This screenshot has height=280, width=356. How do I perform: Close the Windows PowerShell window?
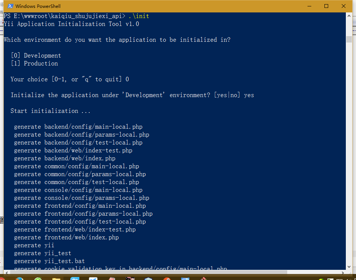[x=344, y=6]
